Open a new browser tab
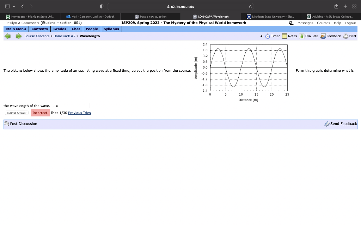Screen dimensions: 361x225 [345, 6]
